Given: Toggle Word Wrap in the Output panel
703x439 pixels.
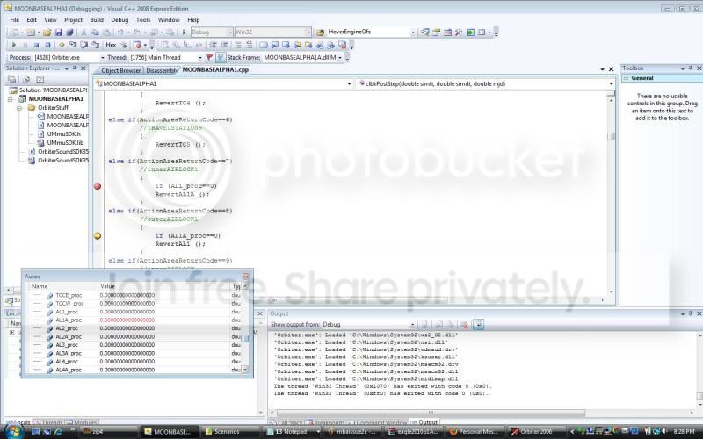Looking at the screenshot, I should (478, 324).
